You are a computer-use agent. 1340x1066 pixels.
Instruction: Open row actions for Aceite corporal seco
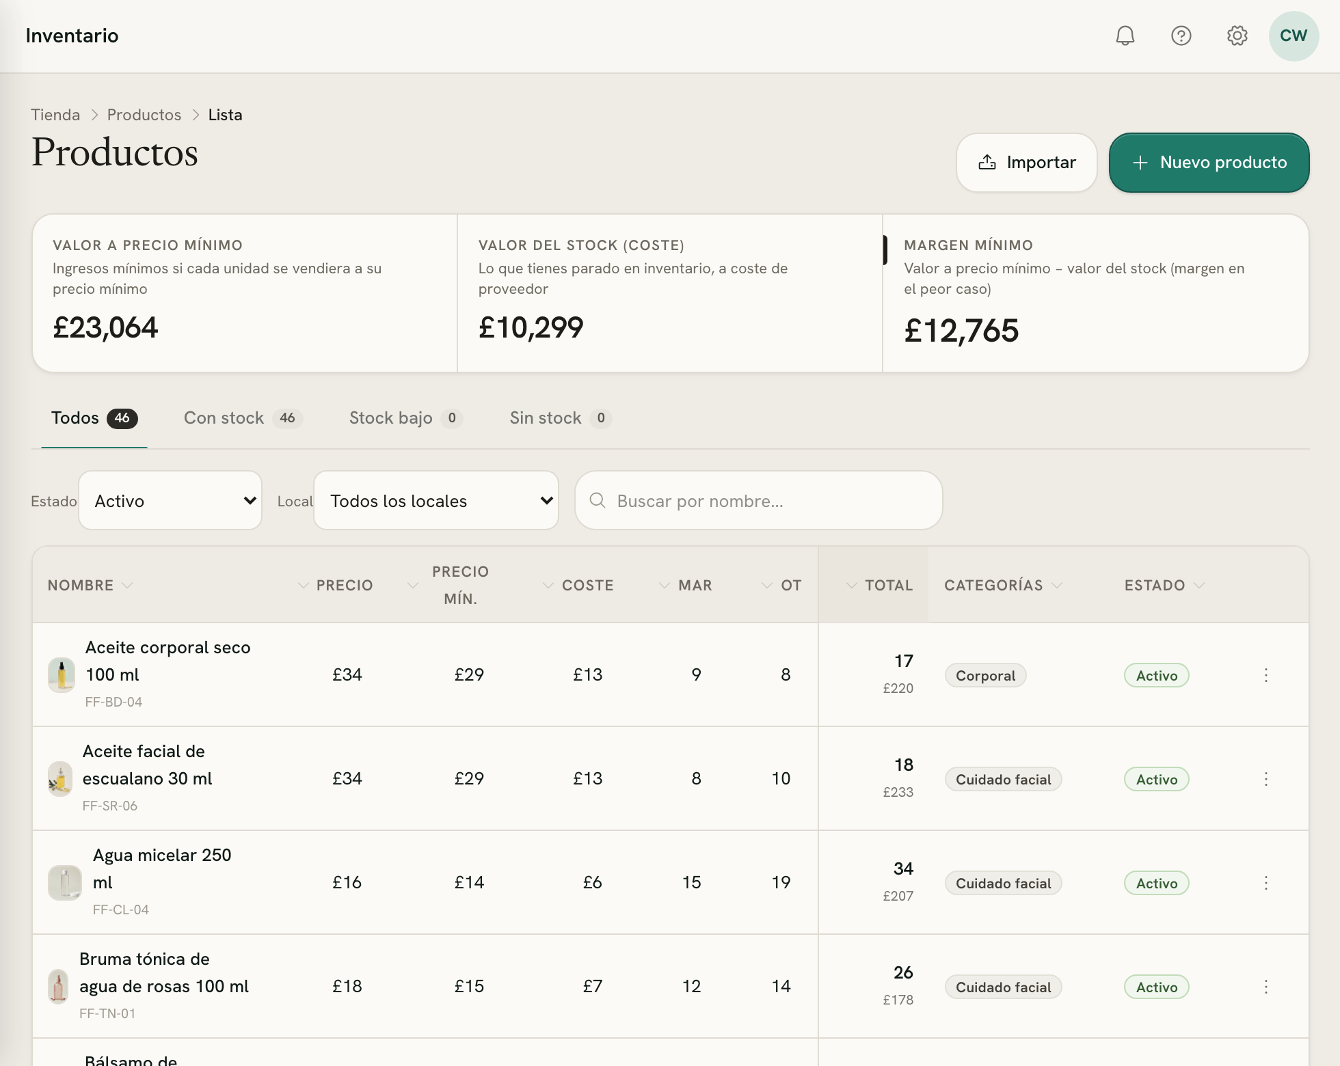1266,675
